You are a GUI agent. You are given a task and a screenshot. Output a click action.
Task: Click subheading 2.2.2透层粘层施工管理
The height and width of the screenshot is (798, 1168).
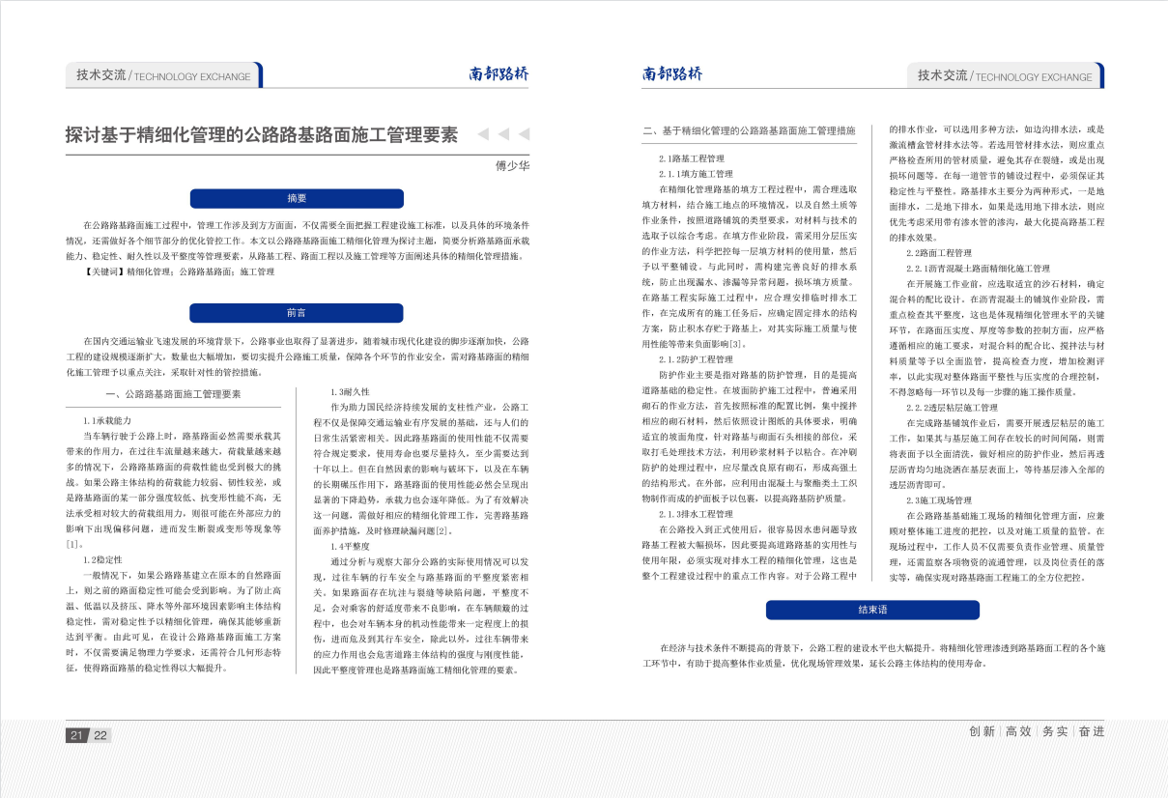[x=951, y=407]
